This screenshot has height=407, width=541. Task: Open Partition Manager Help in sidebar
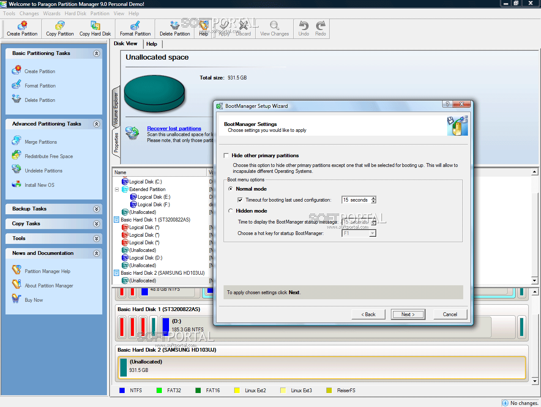coord(47,271)
